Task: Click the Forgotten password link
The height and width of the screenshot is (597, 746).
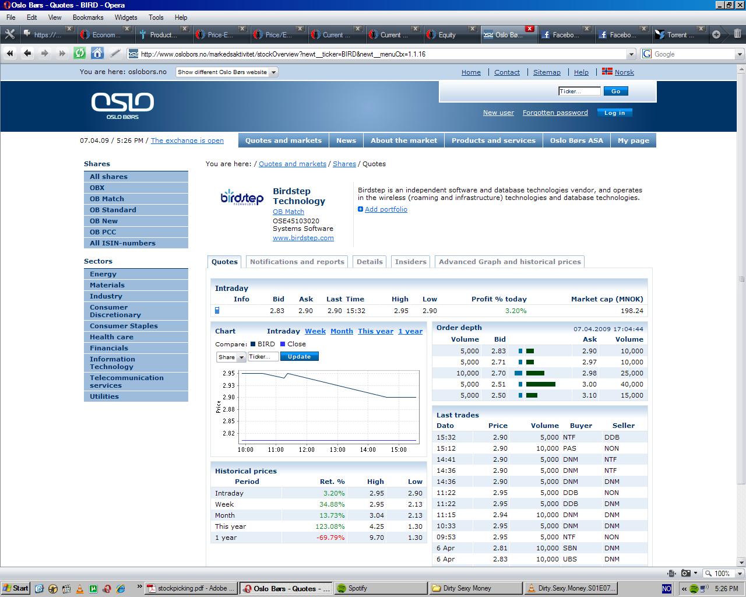Action: [555, 113]
